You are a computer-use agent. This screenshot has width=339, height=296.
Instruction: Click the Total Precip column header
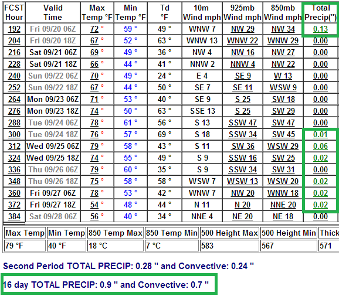pos(320,12)
